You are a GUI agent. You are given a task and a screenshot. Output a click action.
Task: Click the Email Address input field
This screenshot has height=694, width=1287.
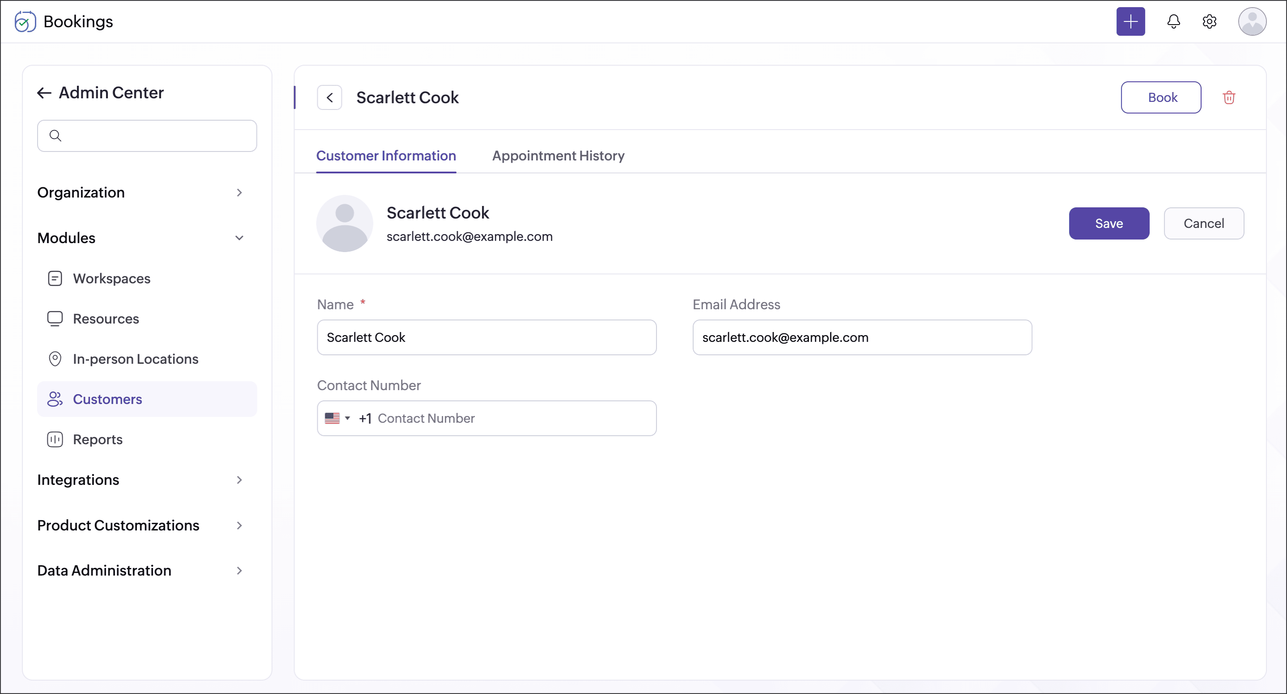862,337
